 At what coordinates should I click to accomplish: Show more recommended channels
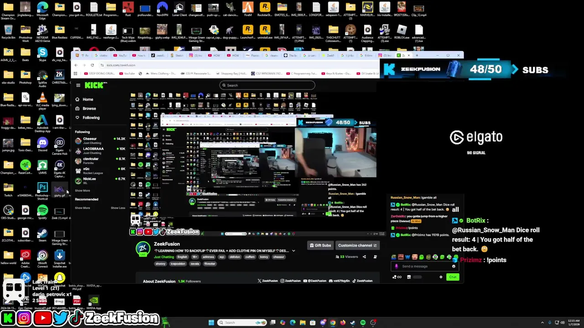tap(83, 208)
